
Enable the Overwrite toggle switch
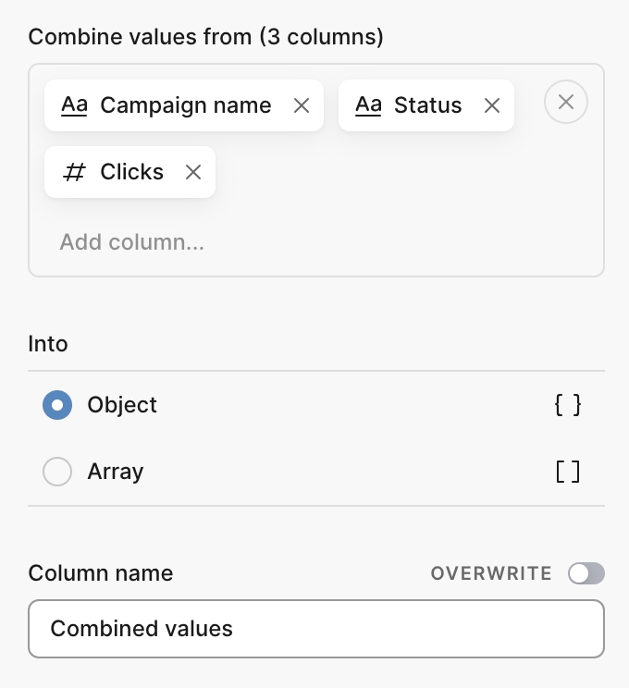(586, 573)
